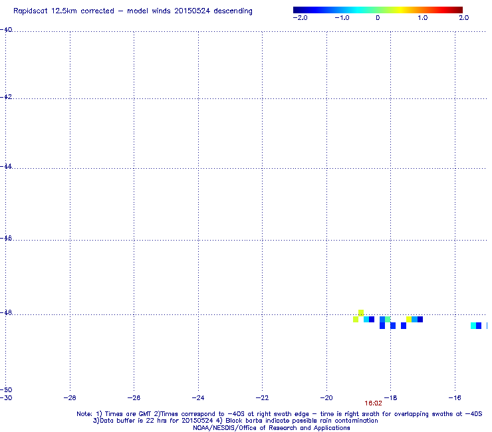Click the 0 color bar label
The width and height of the screenshot is (492, 432).
(x=378, y=18)
